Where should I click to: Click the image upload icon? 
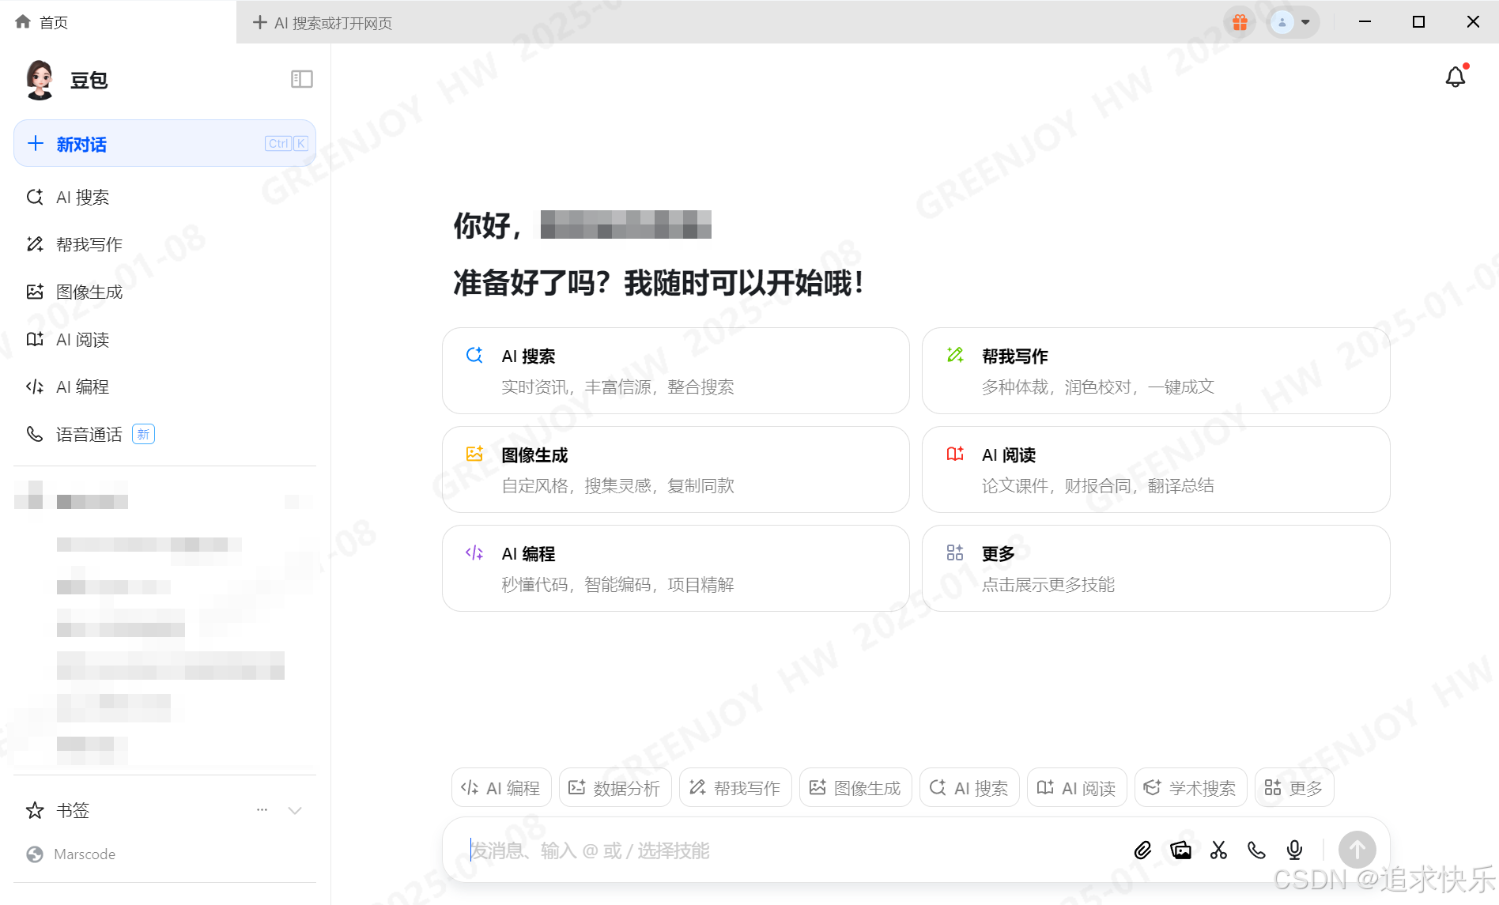1180,850
